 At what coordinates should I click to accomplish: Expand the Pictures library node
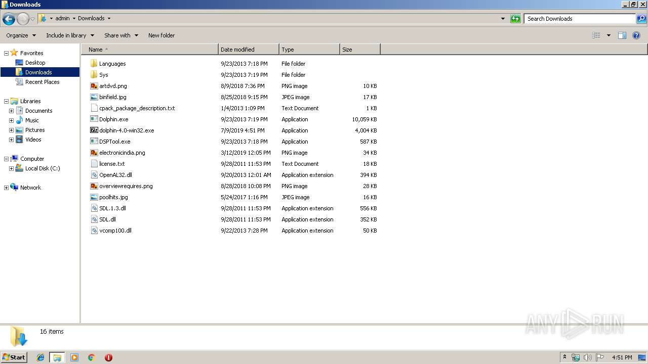(x=11, y=130)
